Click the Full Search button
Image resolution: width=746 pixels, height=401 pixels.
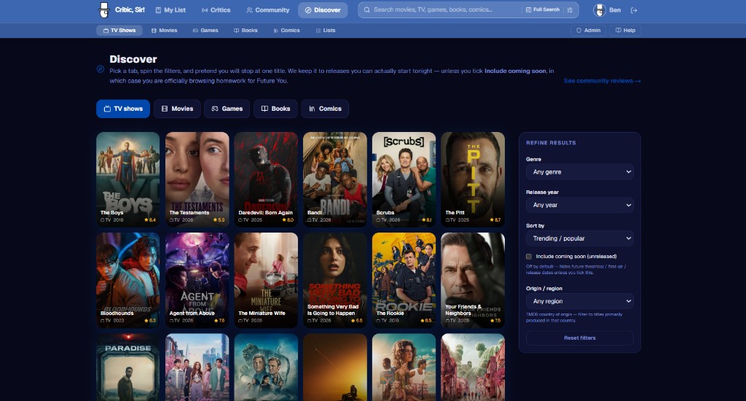542,10
